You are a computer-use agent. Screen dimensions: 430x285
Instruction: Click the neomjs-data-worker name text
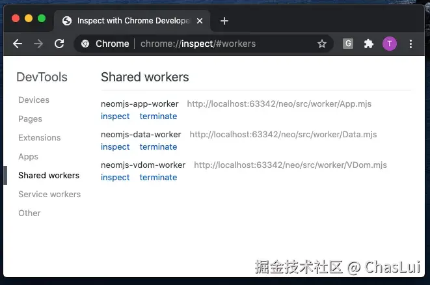coord(141,135)
